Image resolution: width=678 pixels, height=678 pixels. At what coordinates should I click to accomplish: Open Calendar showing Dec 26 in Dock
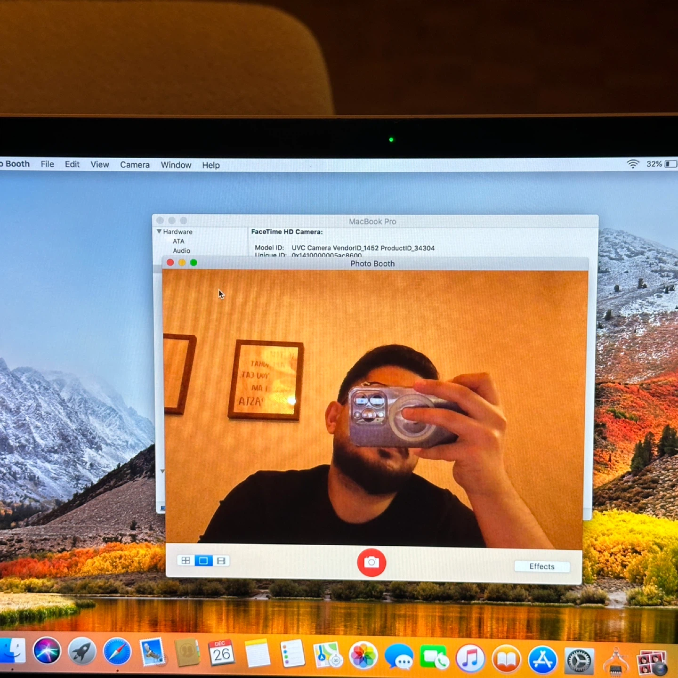click(221, 653)
